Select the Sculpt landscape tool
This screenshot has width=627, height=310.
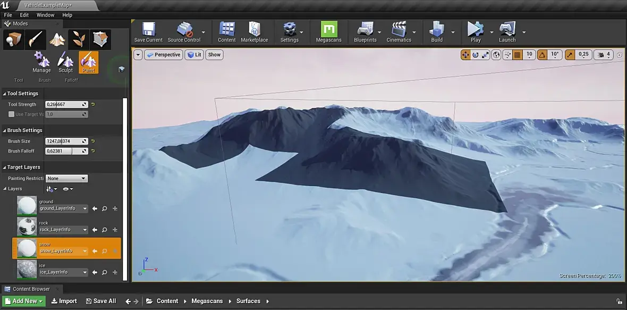[65, 62]
